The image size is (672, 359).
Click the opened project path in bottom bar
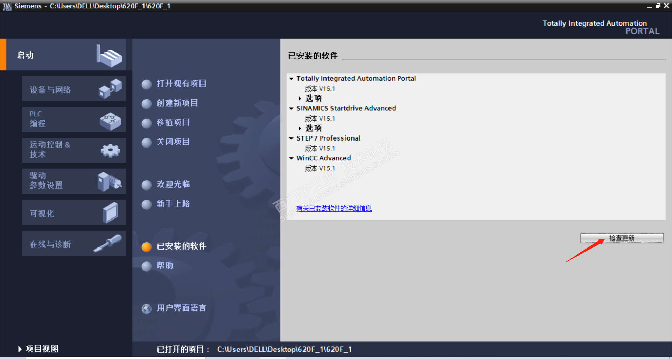285,349
